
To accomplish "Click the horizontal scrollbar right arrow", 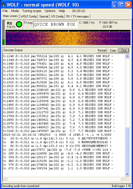I will [122, 179].
